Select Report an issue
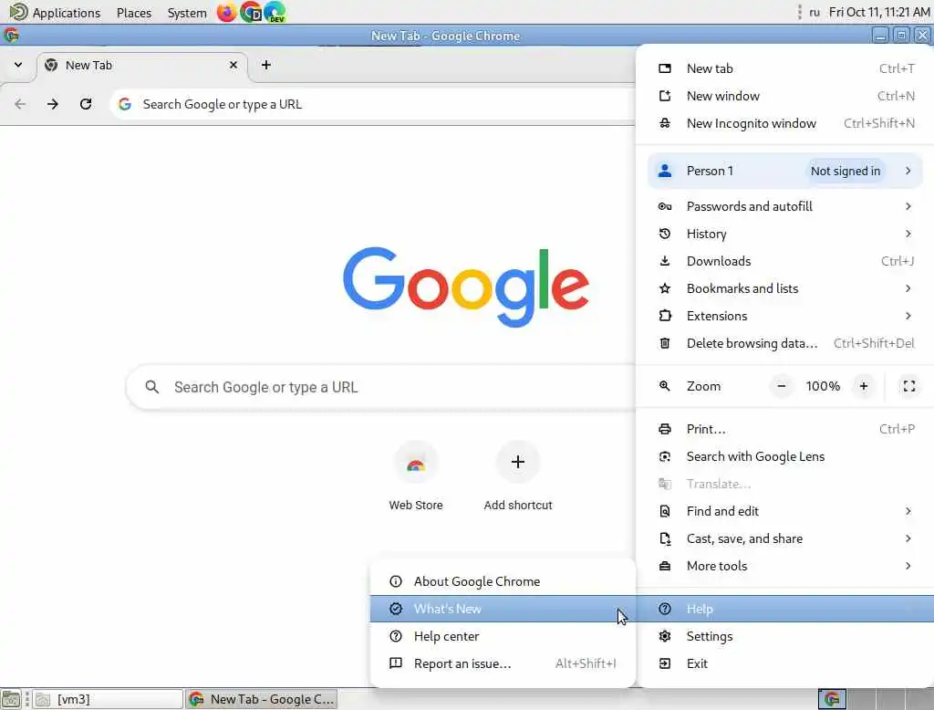 pos(503,663)
